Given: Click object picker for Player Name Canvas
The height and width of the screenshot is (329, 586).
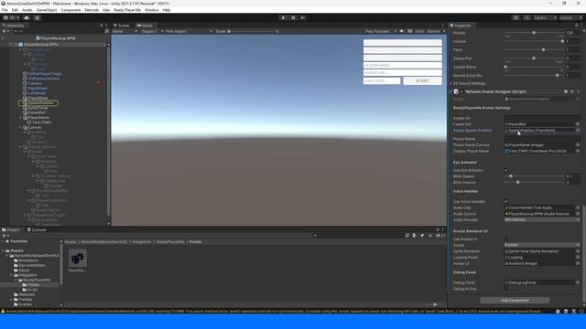Looking at the screenshot, I should tap(578, 144).
